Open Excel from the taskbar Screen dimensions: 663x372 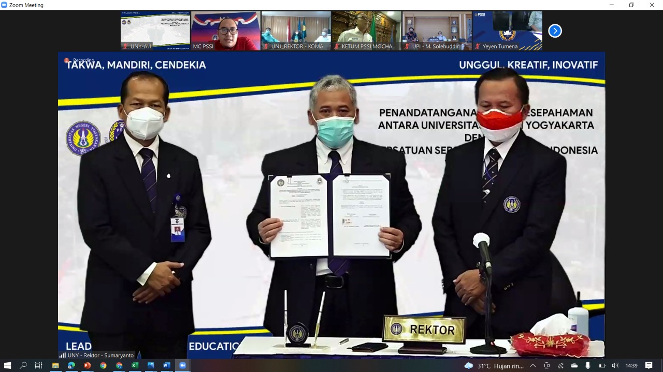point(135,365)
